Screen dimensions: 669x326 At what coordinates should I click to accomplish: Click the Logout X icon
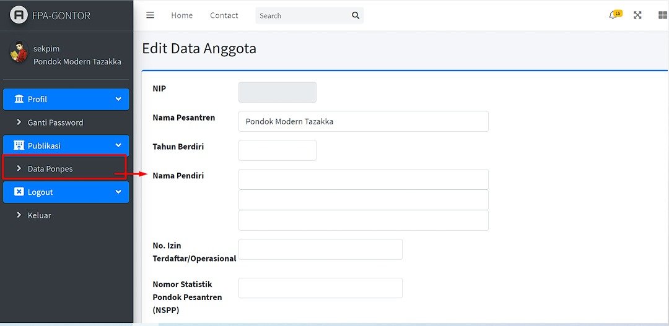[19, 192]
